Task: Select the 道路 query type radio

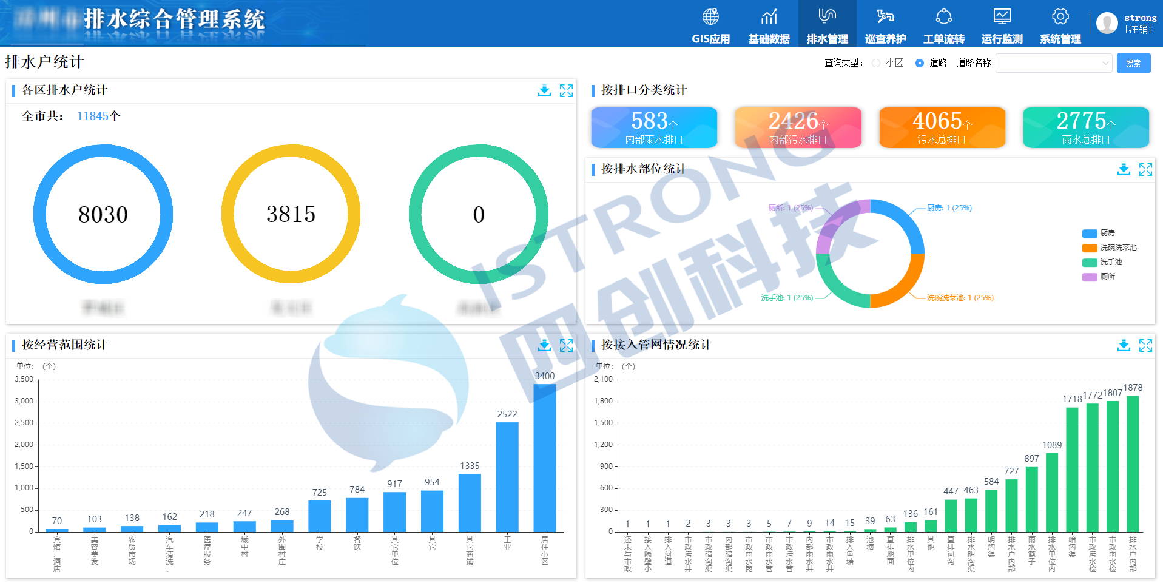Action: click(x=920, y=63)
